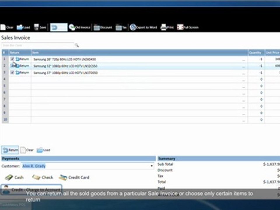Image resolution: width=280 pixels, height=210 pixels.
Task: Select item "Samsung 26" 720p 60Hz LCD HDTV LN26D450"
Action: (x=65, y=59)
